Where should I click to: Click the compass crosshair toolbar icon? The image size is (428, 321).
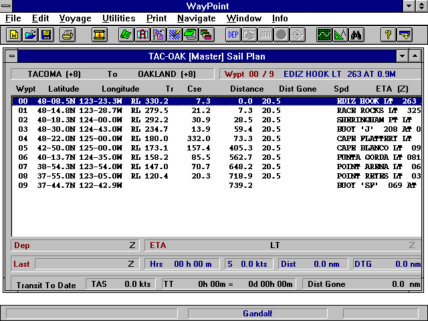pos(298,35)
